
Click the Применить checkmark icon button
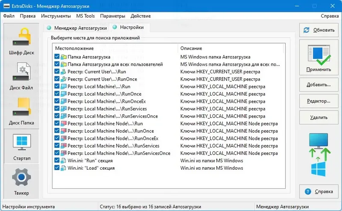[x=318, y=58]
